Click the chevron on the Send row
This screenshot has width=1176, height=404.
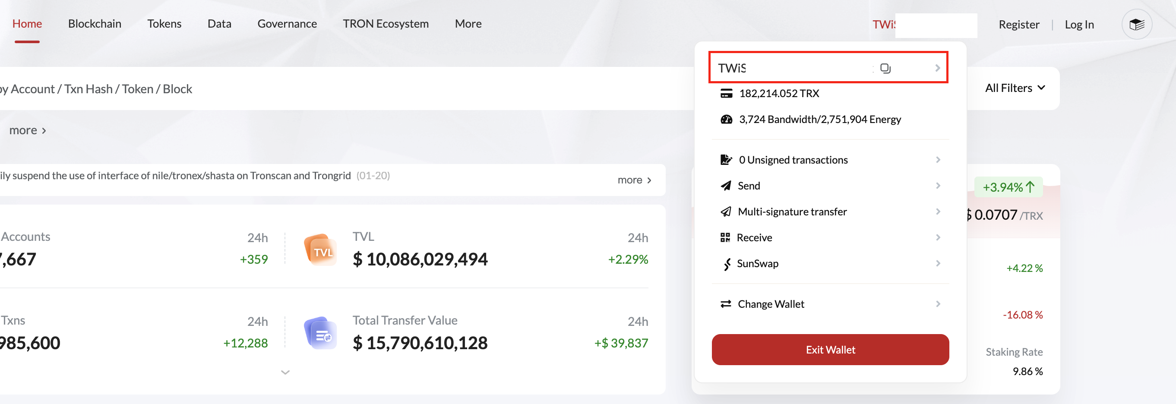coord(938,186)
